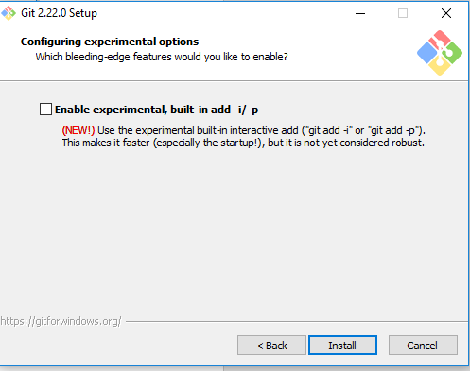Click the grayed-out maximize button

(x=403, y=13)
